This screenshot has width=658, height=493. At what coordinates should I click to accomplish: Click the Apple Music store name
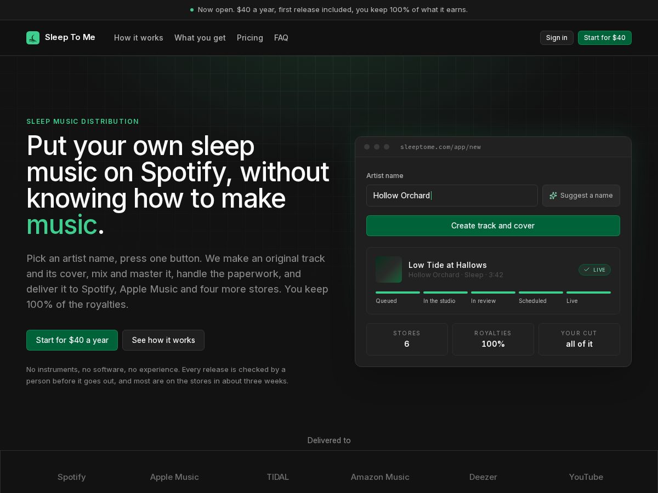[174, 477]
